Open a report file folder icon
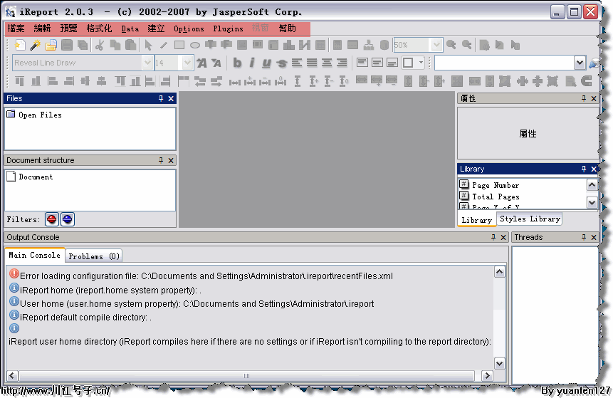The image size is (613, 398). click(51, 45)
